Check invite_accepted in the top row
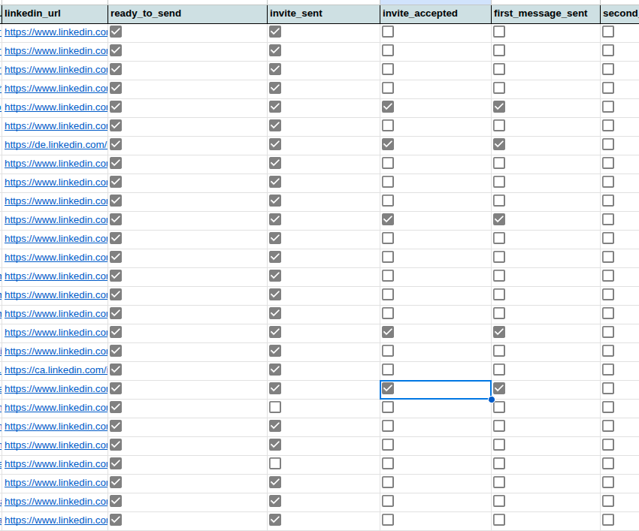 (387, 32)
